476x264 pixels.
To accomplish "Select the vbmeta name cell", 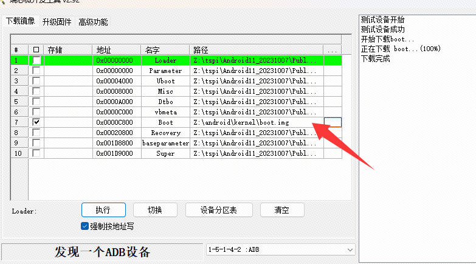I will pyautogui.click(x=165, y=112).
